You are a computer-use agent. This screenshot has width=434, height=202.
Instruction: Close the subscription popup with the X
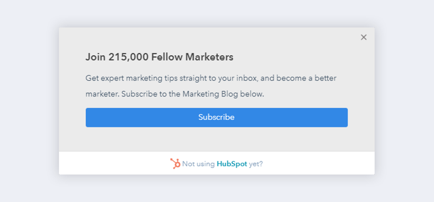(364, 37)
